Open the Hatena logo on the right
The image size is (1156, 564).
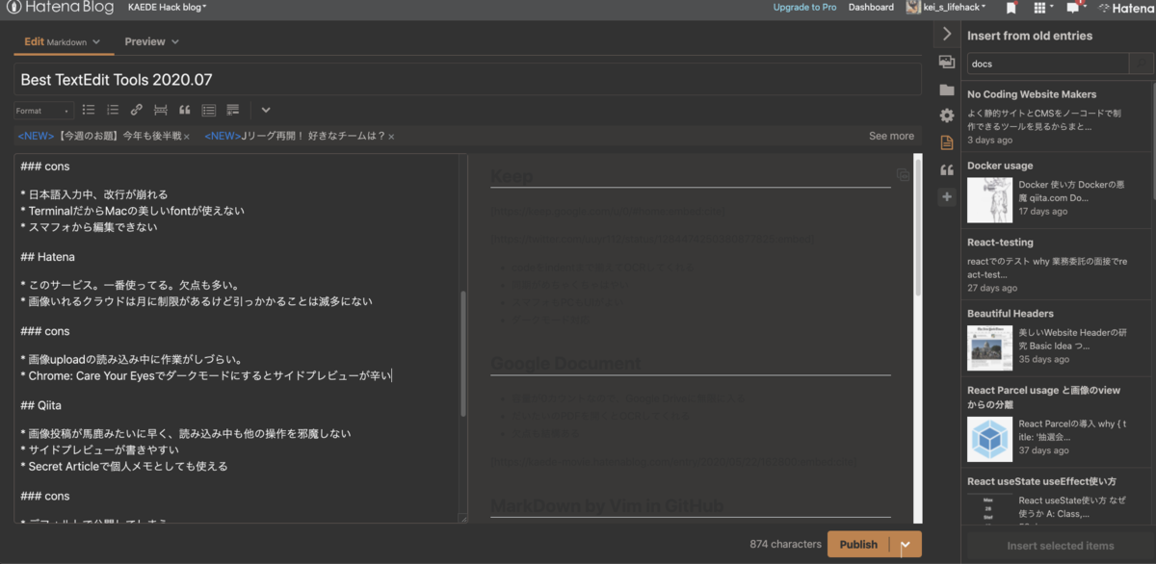[1125, 8]
